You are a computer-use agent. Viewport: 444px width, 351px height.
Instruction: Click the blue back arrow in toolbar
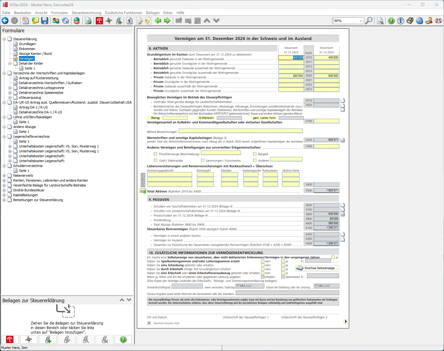click(5, 21)
